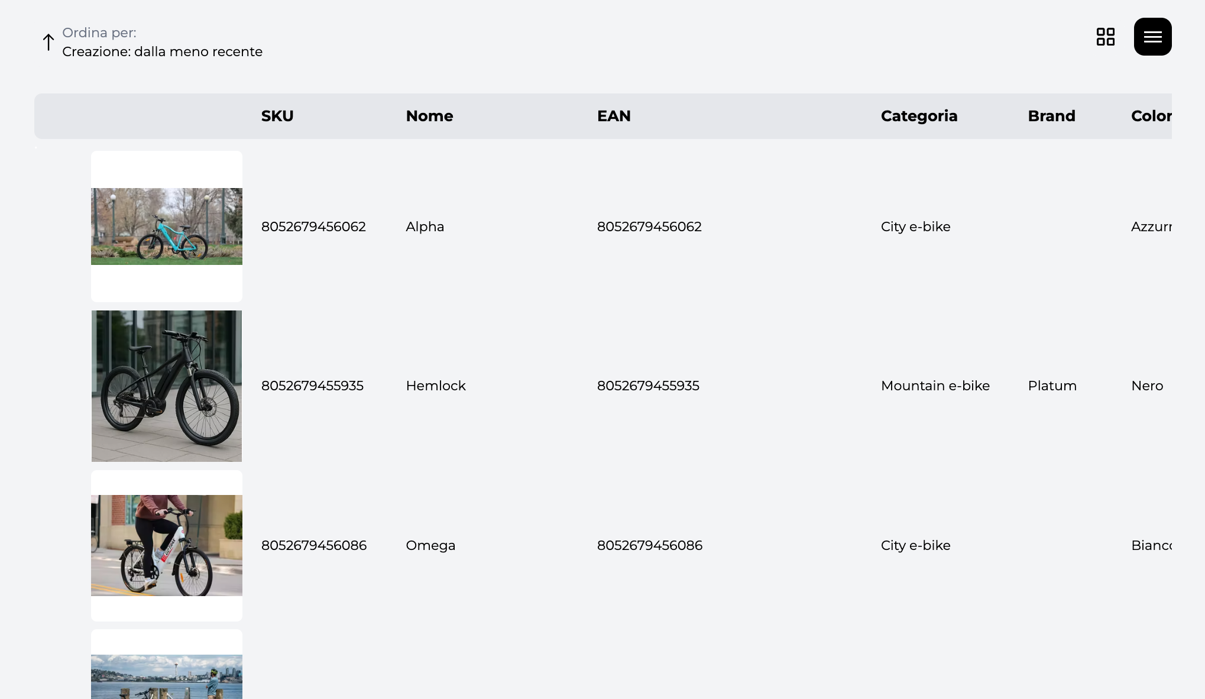Image resolution: width=1205 pixels, height=699 pixels.
Task: Sort by the Nome column header
Action: (x=429, y=116)
